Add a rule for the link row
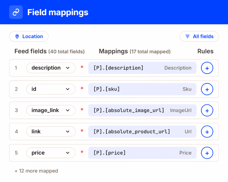Image resolution: width=228 pixels, height=182 pixels. [x=207, y=132]
